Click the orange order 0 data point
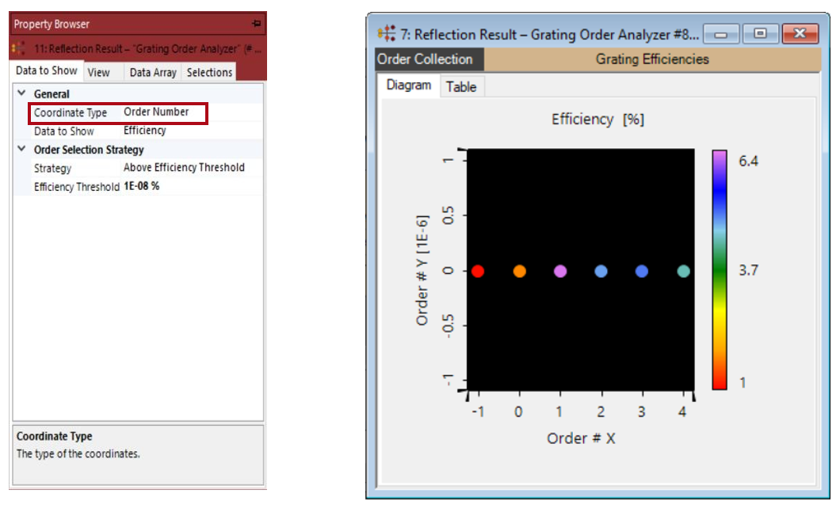The height and width of the screenshot is (509, 840). [520, 272]
